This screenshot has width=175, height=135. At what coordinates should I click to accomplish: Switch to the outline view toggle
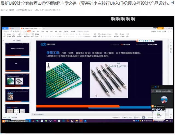(x=14, y=41)
